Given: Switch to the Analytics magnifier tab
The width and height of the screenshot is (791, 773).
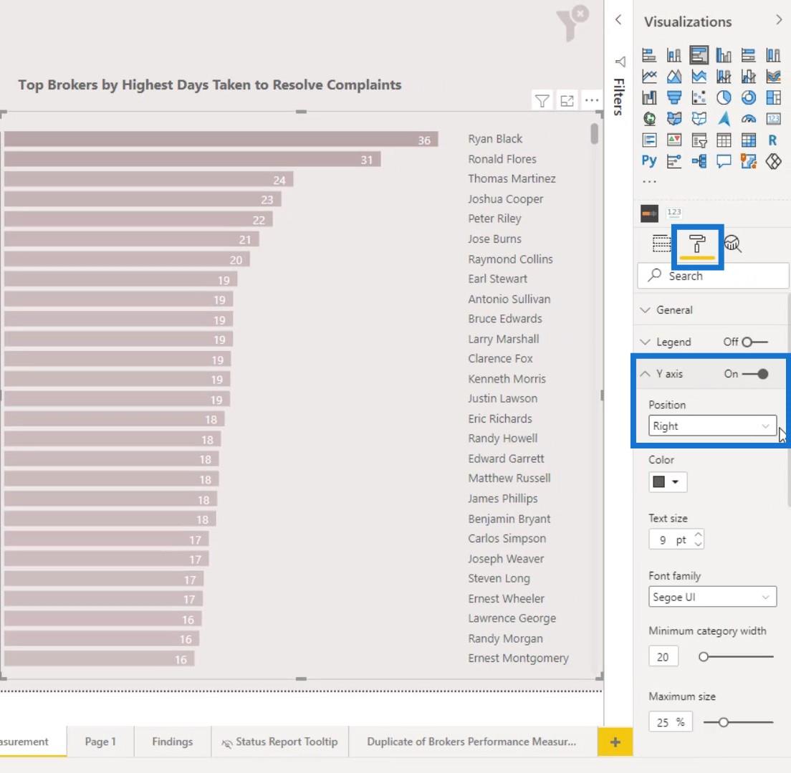Looking at the screenshot, I should (732, 244).
